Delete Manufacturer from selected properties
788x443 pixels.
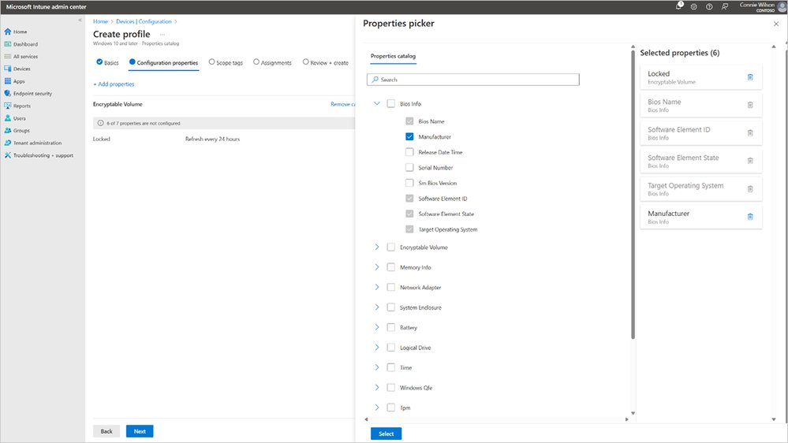[x=750, y=217]
